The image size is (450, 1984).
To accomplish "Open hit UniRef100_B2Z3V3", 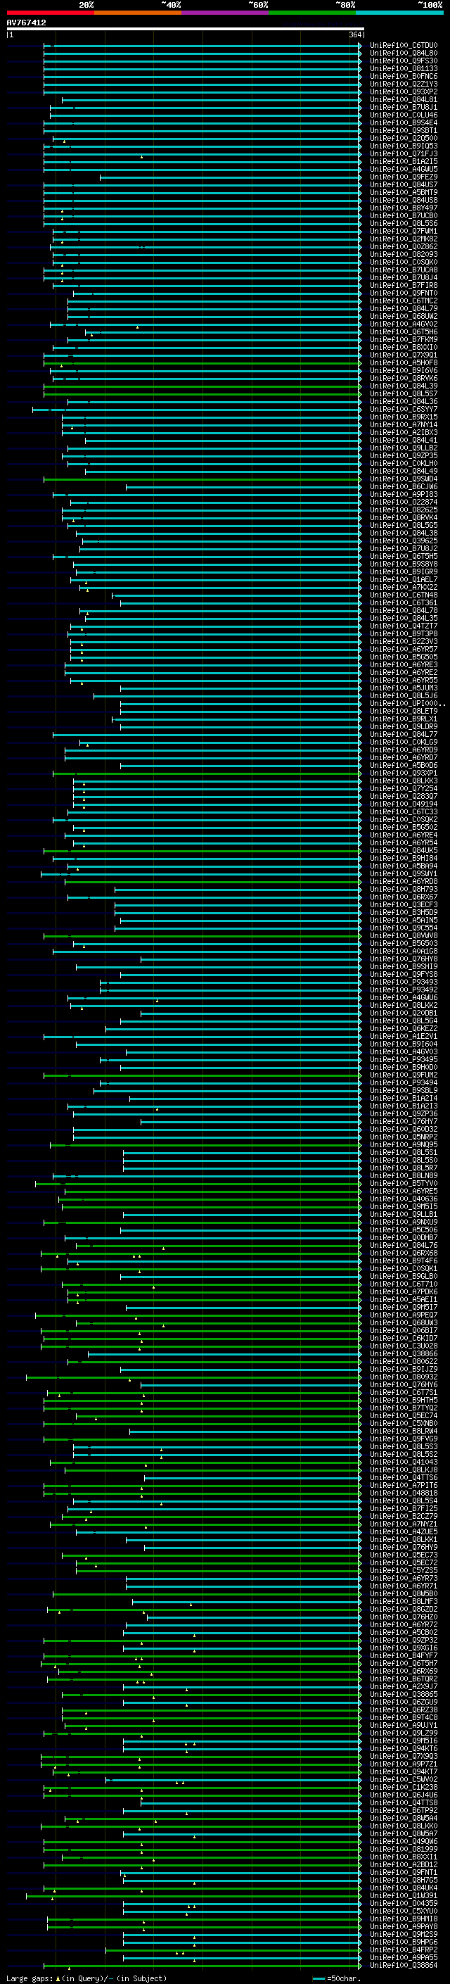I will pos(404,642).
